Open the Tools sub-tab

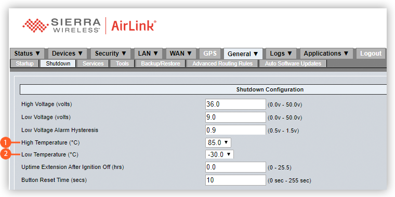tap(123, 63)
